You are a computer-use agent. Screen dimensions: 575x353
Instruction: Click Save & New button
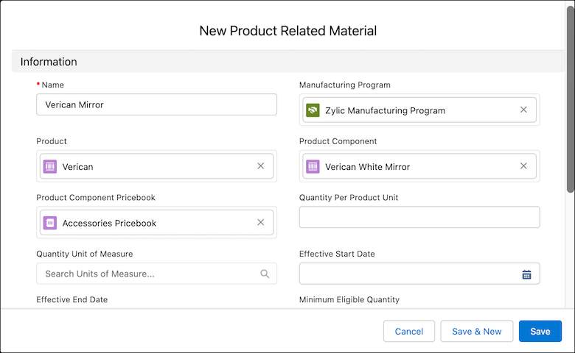(476, 332)
